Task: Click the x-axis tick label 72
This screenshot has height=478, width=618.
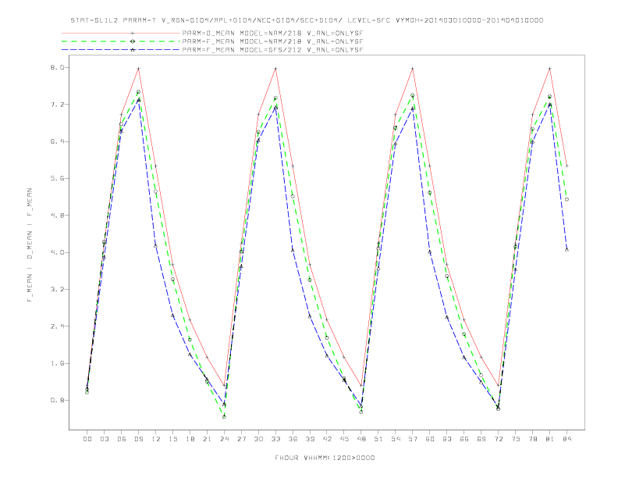Action: point(498,439)
